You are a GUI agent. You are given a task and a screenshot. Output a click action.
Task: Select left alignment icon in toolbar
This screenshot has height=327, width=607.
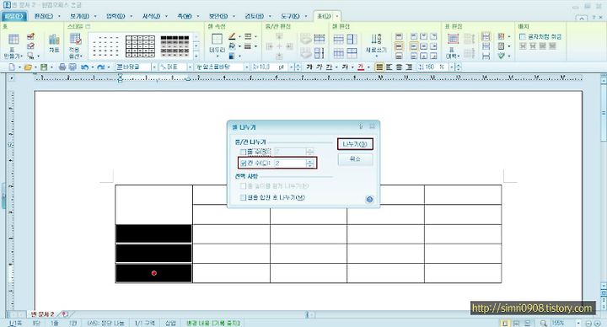point(389,67)
